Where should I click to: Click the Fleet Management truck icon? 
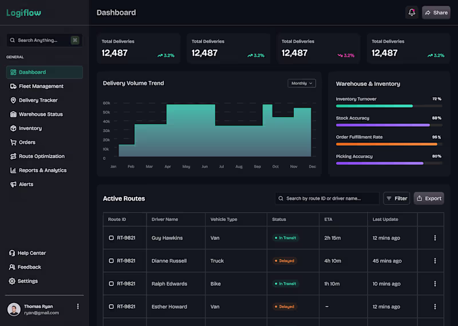[13, 87]
